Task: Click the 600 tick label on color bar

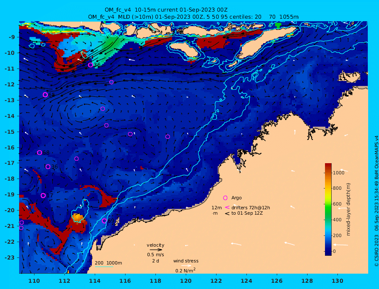Action: (337, 204)
